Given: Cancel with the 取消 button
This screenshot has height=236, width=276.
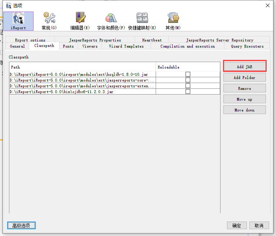Looking at the screenshot, I should [259, 226].
